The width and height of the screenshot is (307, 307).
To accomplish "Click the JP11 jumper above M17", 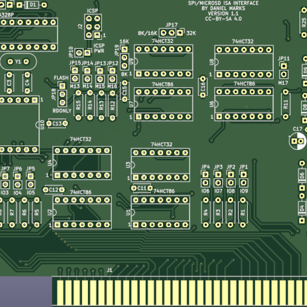I will click(283, 70).
